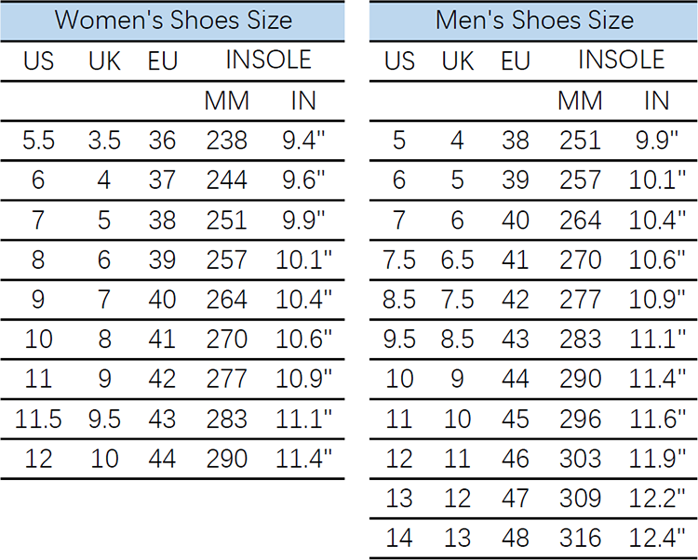Screen dimensions: 698x560
Task: Click men's UK size 6.5 cell
Action: [x=457, y=260]
